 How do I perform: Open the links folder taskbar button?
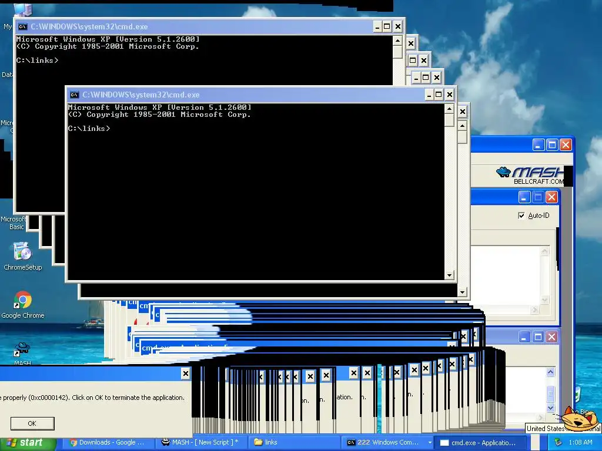294,443
